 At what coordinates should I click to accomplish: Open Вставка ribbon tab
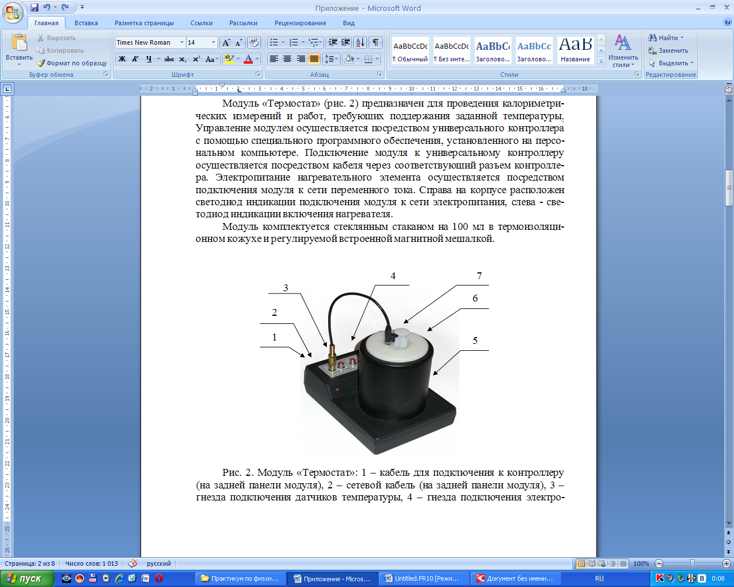[86, 23]
